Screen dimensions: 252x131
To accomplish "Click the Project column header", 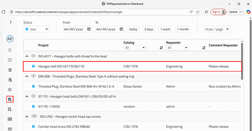I will 43,45.
